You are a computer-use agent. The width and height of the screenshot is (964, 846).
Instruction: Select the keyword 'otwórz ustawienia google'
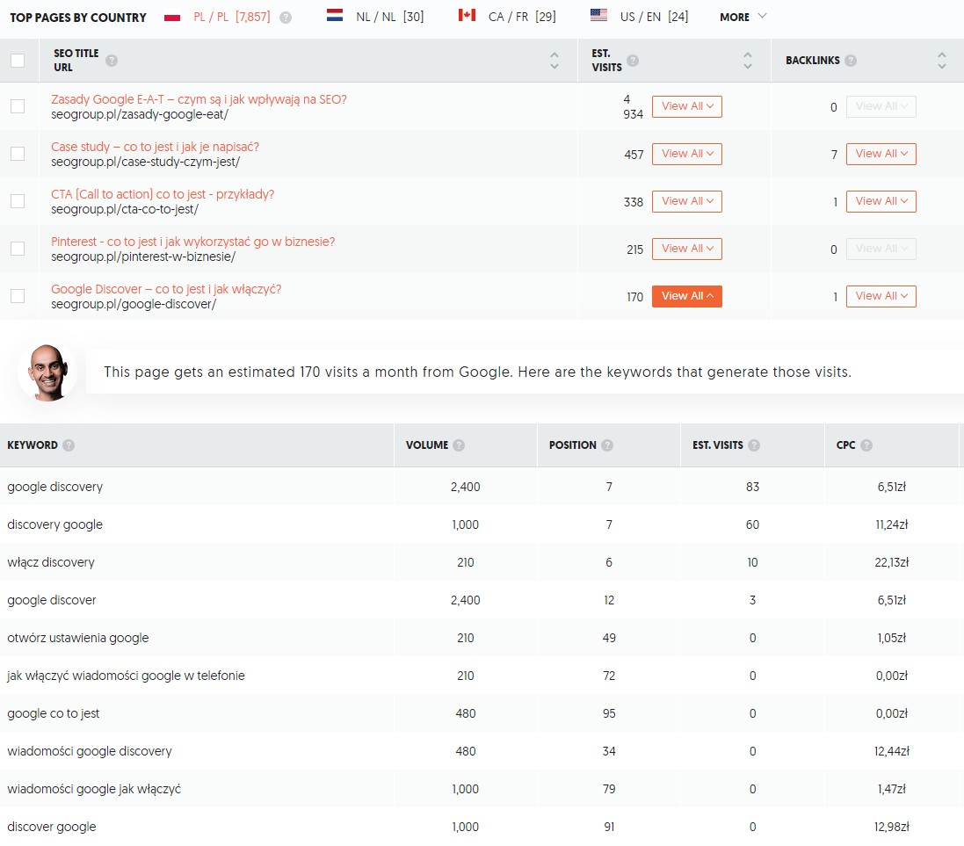(78, 638)
